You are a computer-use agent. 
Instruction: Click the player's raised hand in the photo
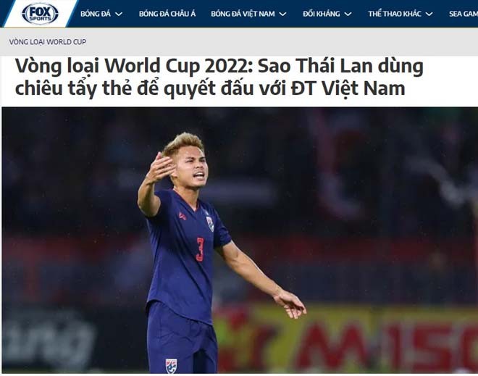tap(159, 167)
